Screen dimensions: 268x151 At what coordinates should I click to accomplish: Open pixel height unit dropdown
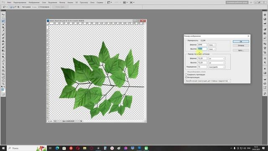tap(212, 49)
